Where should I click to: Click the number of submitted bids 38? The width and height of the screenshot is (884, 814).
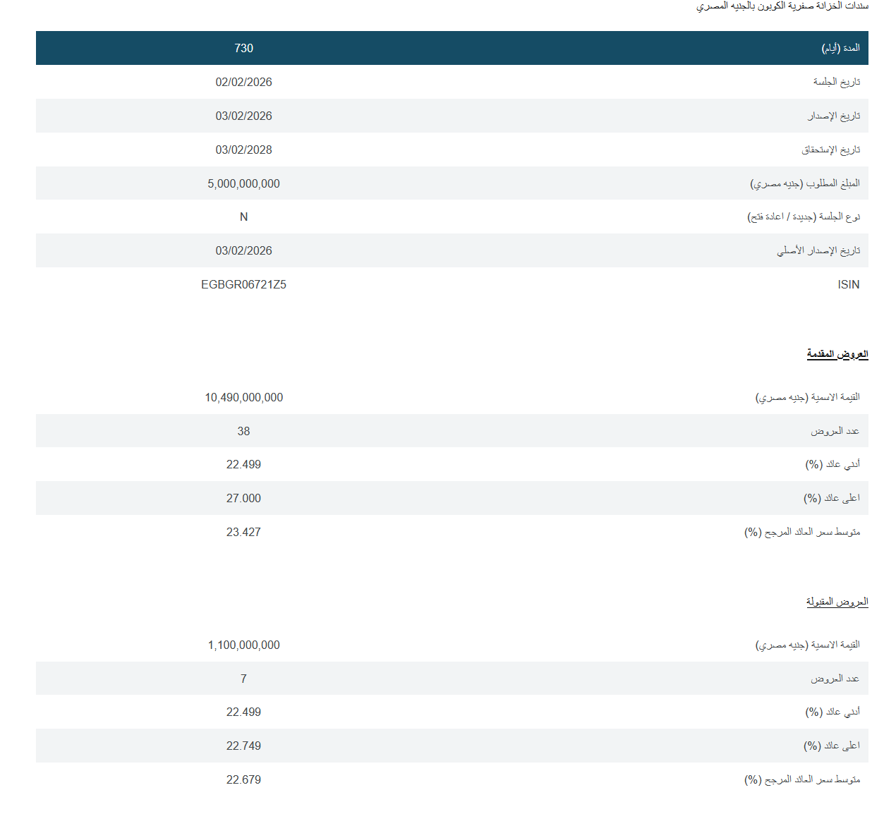tap(243, 431)
